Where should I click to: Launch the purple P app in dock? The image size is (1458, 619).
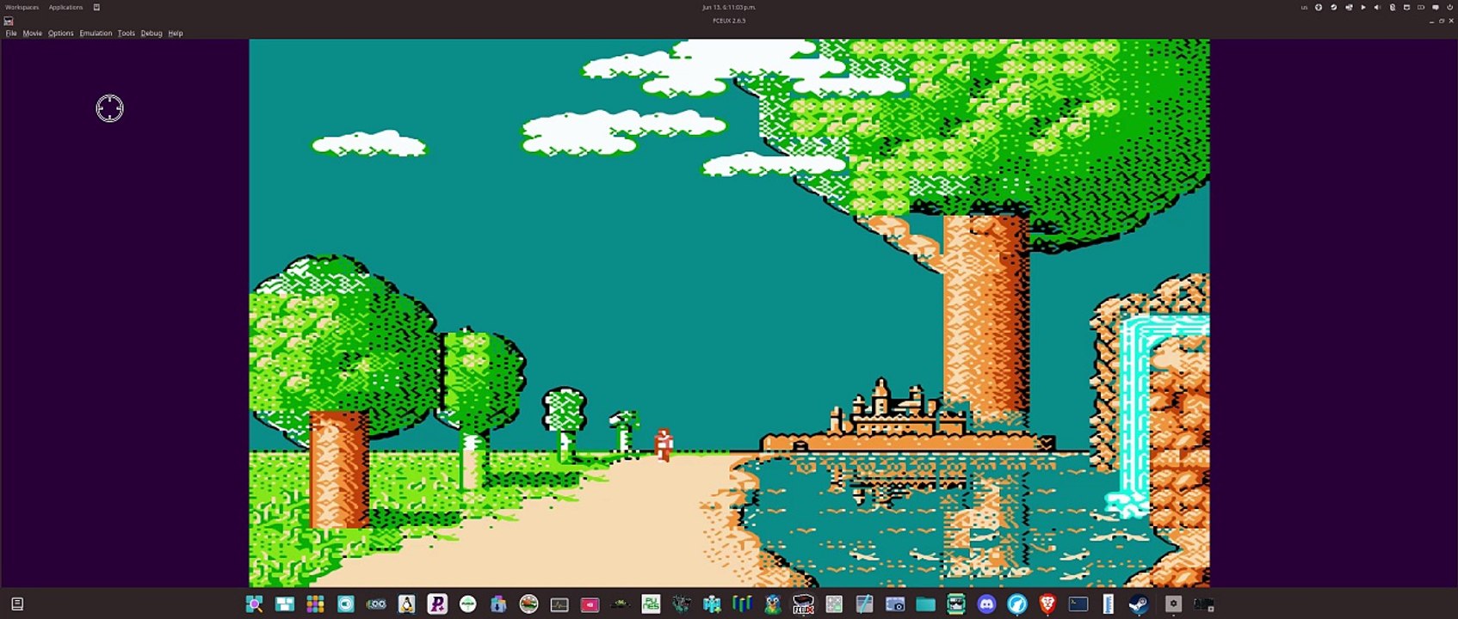coord(437,604)
